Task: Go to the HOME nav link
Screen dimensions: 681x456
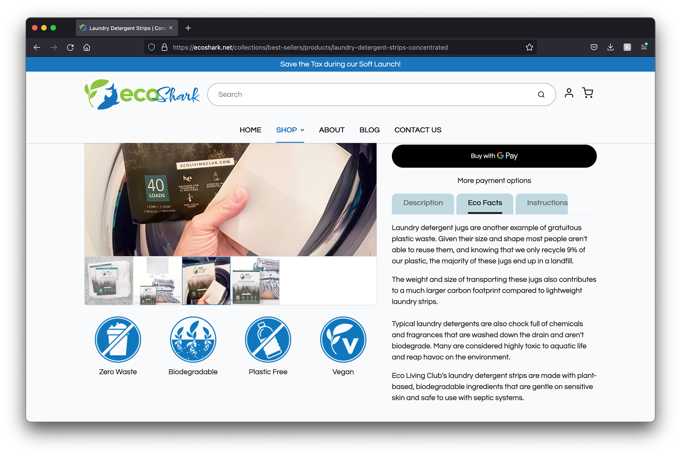Action: click(x=250, y=130)
